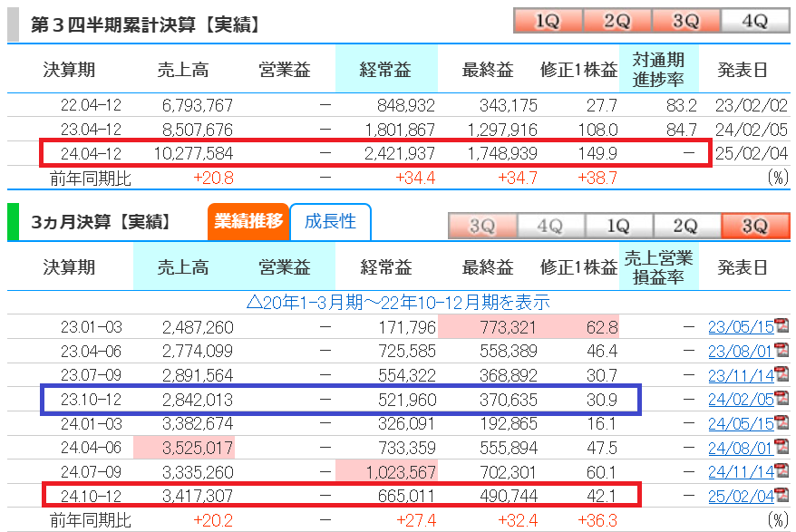Select 2Q button in 3ヵ月決算 section

point(686,226)
